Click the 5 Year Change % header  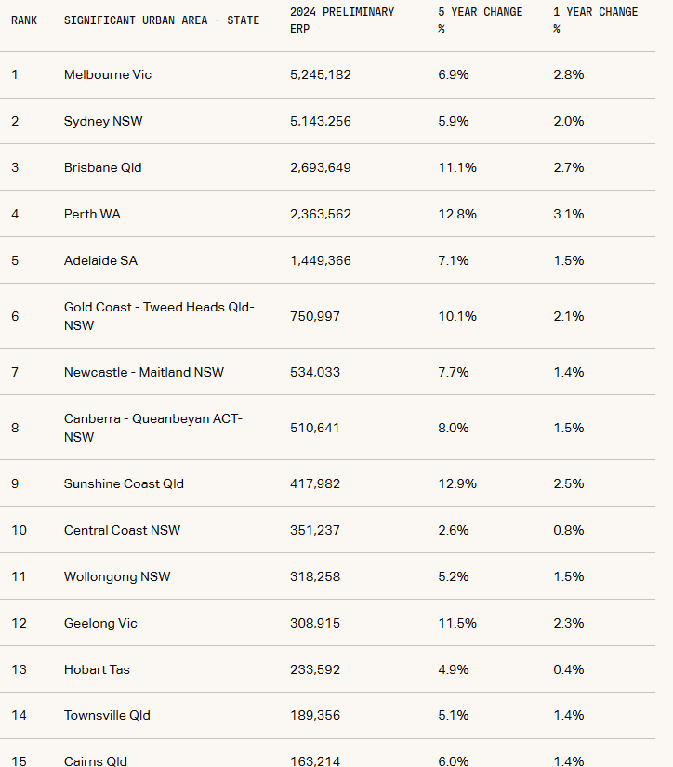[480, 20]
